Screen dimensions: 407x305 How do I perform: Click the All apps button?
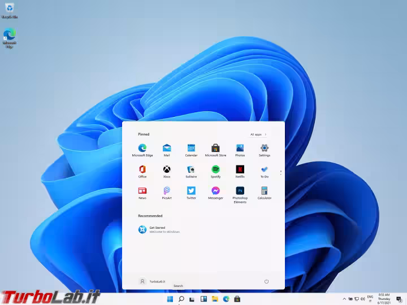click(x=258, y=134)
